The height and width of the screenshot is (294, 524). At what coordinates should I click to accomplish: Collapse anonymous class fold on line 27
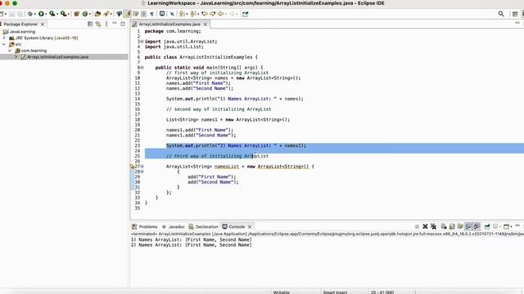tap(142, 167)
